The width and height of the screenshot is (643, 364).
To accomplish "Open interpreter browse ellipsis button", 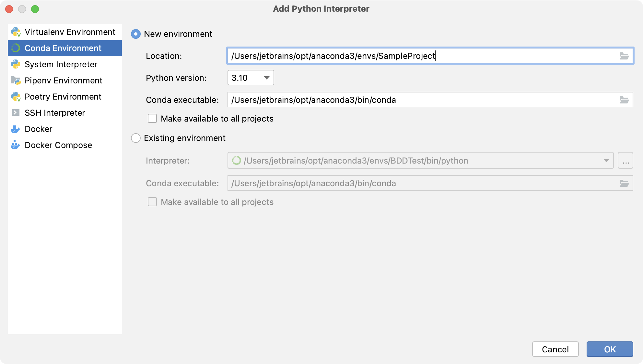I will click(625, 161).
